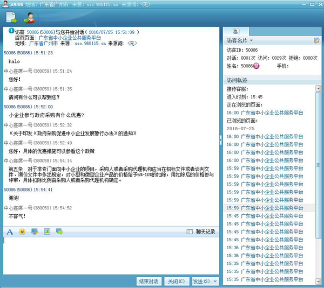Click the pink badge beside visitor name
324x288 pixels.
[x=256, y=66]
